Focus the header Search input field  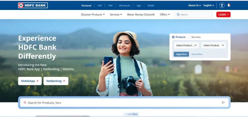pyautogui.click(x=194, y=15)
